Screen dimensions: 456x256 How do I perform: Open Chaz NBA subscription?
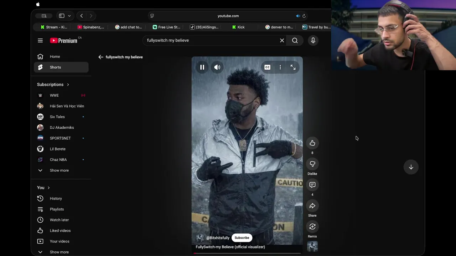[61, 160]
